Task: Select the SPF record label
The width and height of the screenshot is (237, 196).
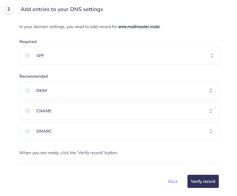Action: pyautogui.click(x=40, y=56)
